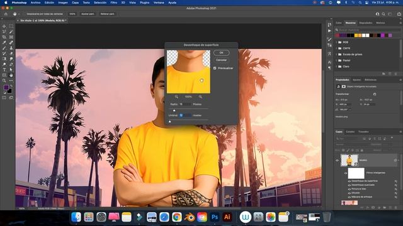Open the three-dots Edit Toolbar menu

pyautogui.click(x=11, y=81)
